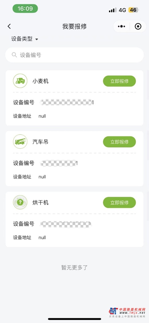149x323 pixels.
Task: Open the 汽车吊 device card title
Action: click(x=41, y=142)
